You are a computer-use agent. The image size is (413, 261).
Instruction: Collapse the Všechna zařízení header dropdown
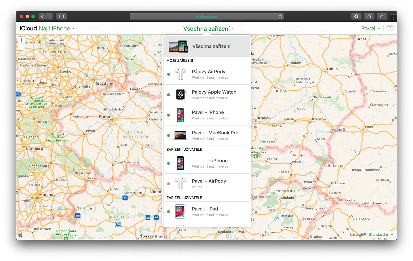(x=209, y=28)
